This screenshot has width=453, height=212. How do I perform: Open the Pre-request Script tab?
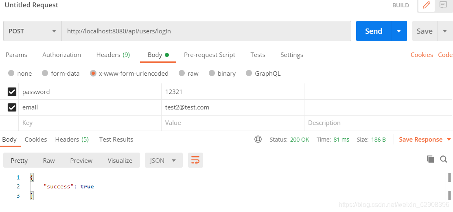(x=210, y=55)
